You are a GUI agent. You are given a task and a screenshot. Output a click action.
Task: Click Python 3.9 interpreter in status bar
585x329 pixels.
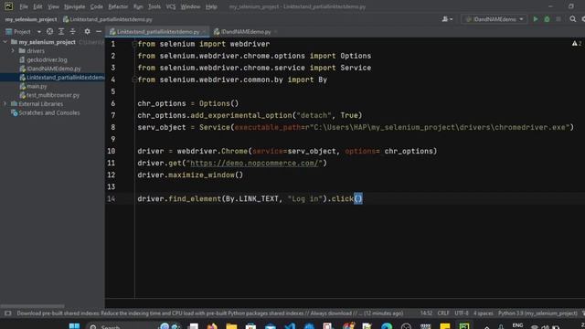tap(537, 313)
